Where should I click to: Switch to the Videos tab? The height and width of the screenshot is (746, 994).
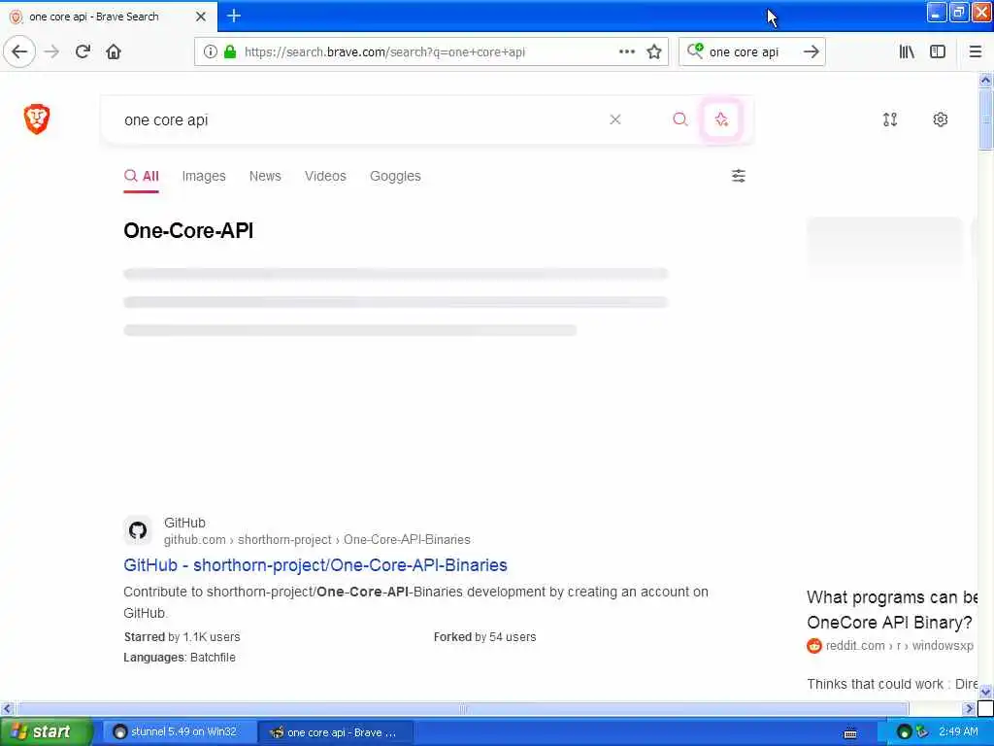[x=325, y=176]
